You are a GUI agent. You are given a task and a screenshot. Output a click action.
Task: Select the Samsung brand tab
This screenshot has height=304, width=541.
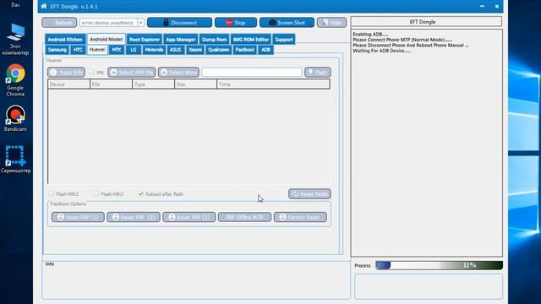point(57,50)
